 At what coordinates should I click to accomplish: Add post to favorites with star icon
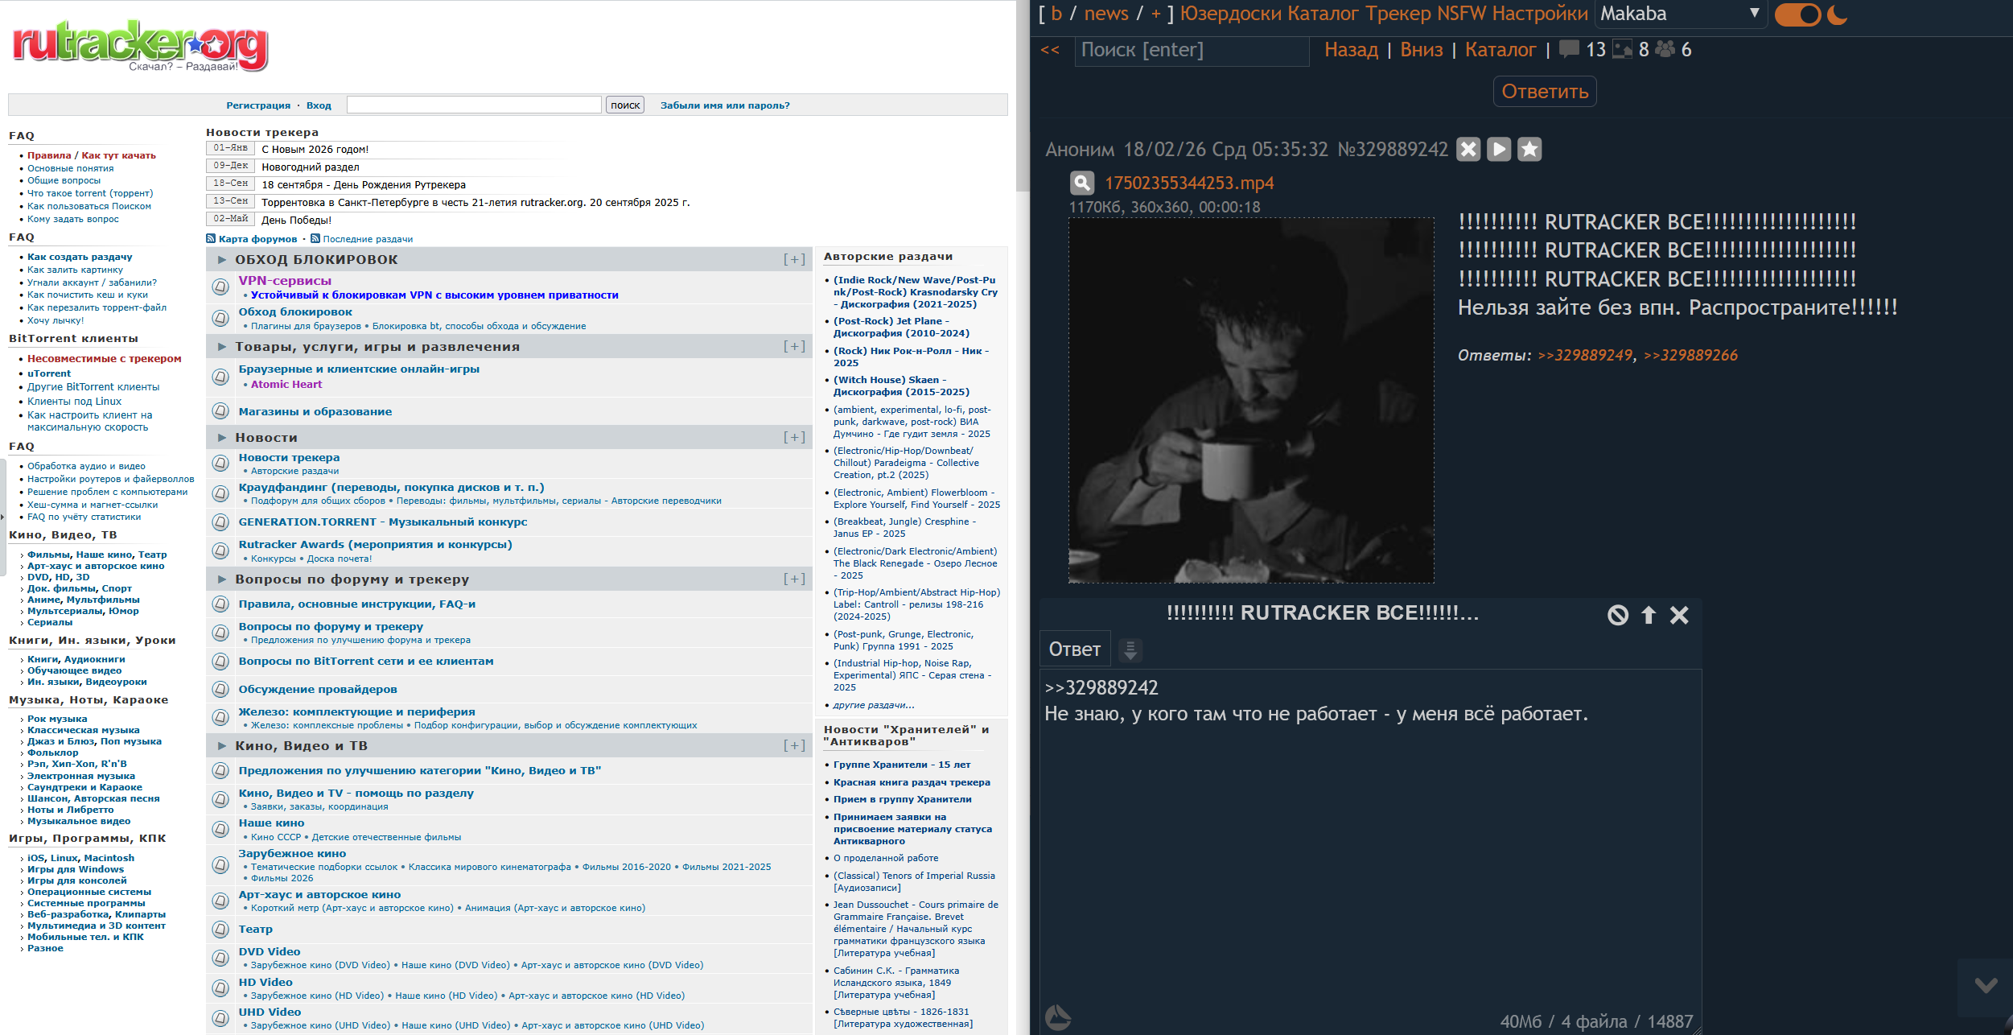click(1529, 150)
